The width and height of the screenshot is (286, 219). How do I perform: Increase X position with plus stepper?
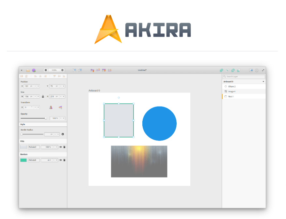coord(38,86)
